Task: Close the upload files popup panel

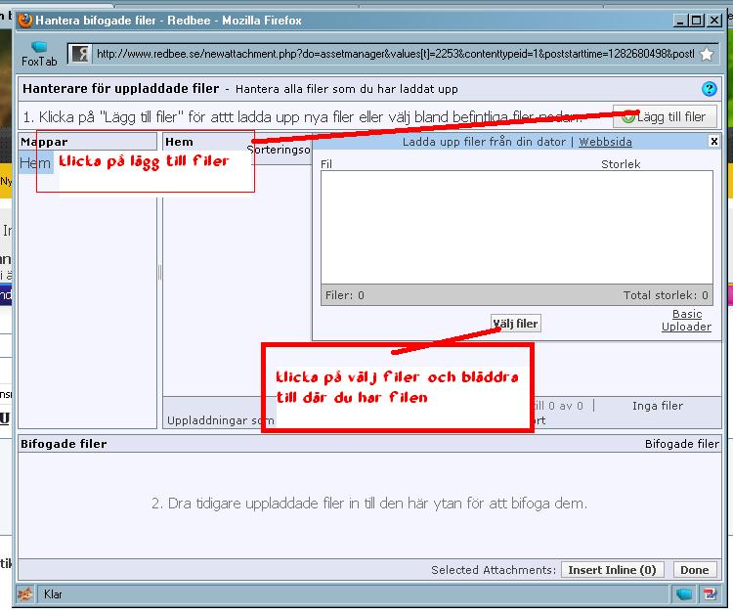Action: point(713,142)
